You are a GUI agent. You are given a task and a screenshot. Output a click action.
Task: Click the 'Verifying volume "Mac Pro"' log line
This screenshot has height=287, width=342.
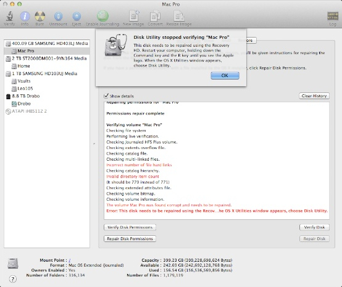tap(134, 125)
